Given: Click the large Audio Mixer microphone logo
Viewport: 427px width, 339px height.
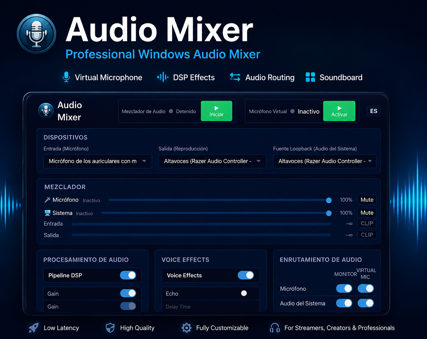Looking at the screenshot, I should [36, 34].
